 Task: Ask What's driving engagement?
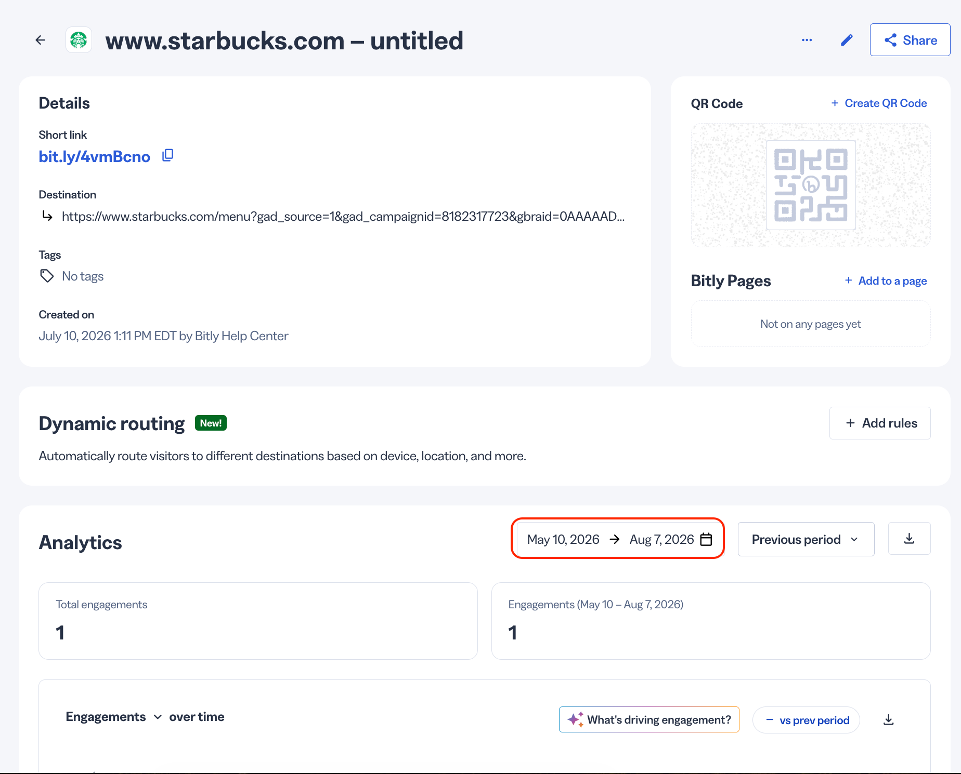[x=649, y=719]
